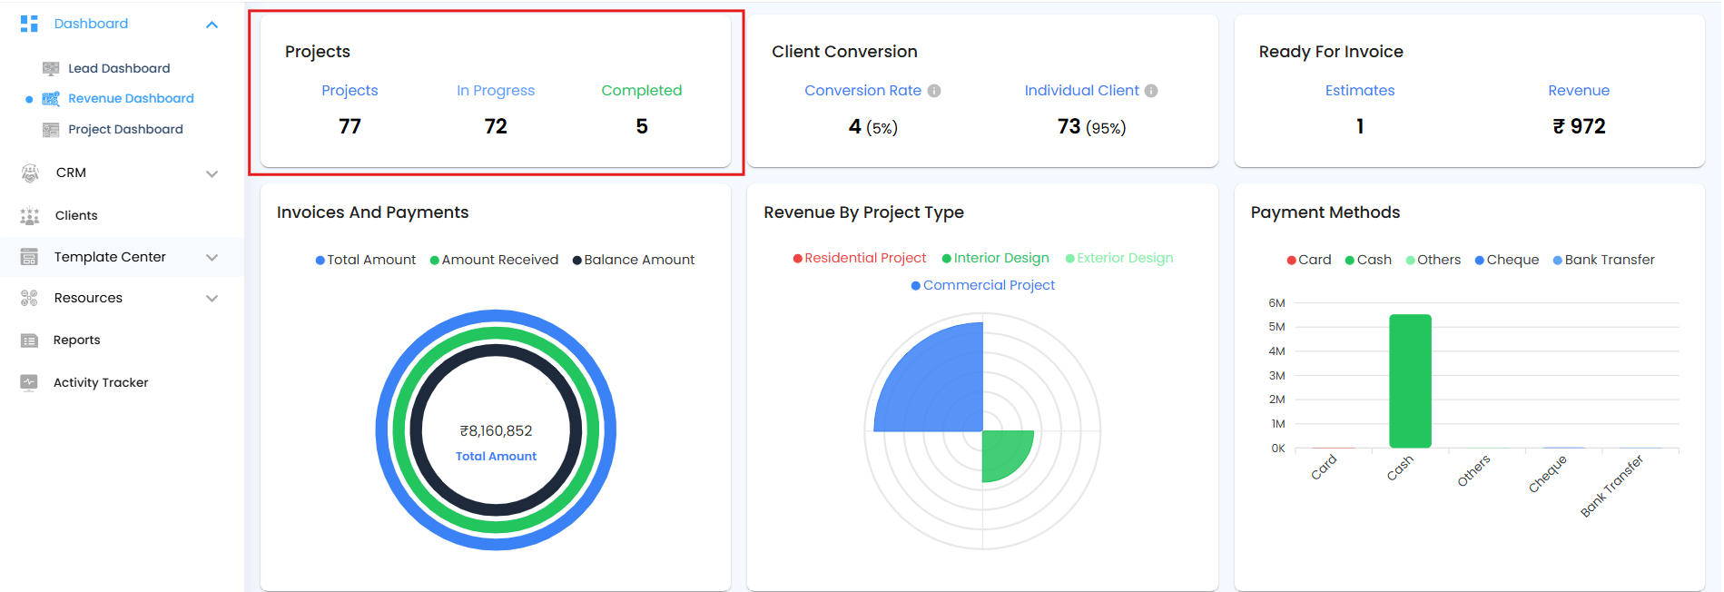The height and width of the screenshot is (592, 1724).
Task: Click the green Interior Design polar segment
Action: 1003,451
